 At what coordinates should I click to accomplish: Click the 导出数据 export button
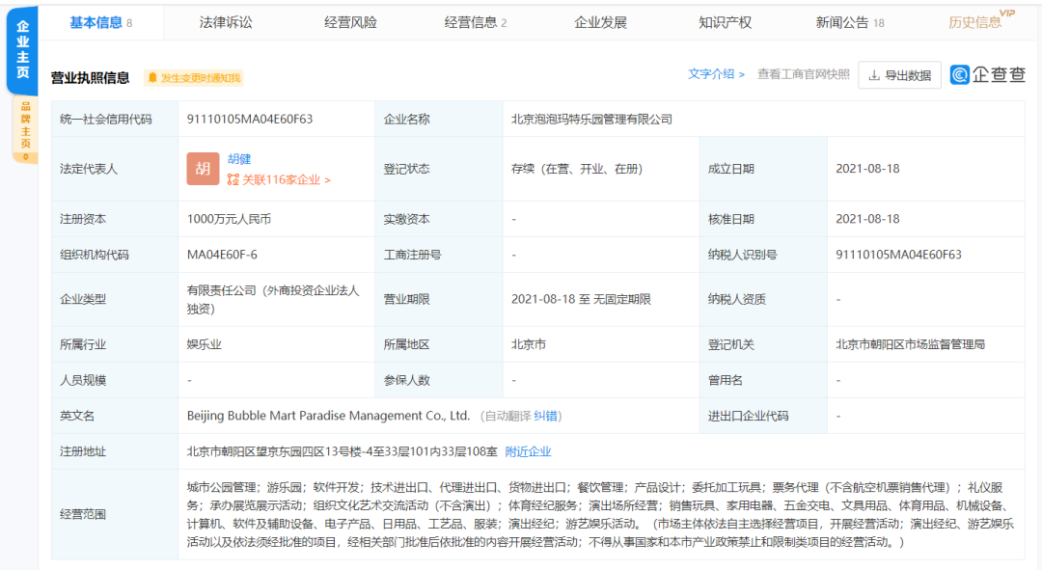[900, 75]
